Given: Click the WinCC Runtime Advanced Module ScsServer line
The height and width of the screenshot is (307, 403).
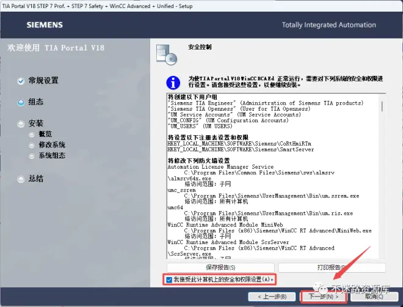Looking at the screenshot, I should pyautogui.click(x=228, y=242).
